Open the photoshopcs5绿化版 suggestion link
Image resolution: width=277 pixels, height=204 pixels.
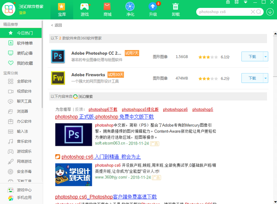pyautogui.click(x=140, y=110)
